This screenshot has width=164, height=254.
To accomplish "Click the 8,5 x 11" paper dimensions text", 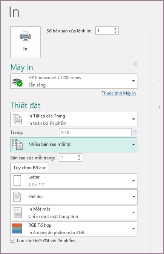I will point(37,185).
